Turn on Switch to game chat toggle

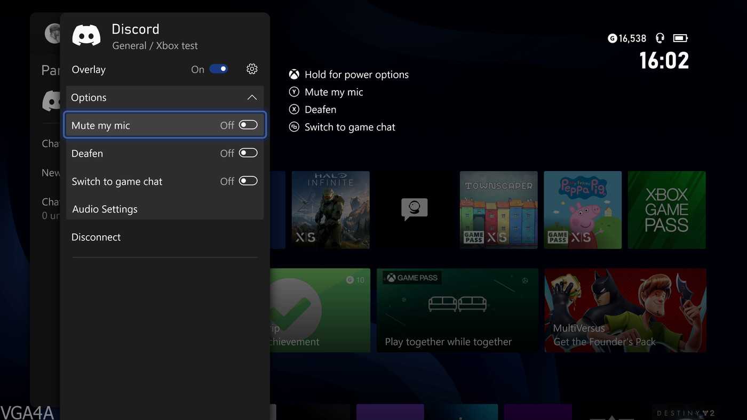[248, 181]
